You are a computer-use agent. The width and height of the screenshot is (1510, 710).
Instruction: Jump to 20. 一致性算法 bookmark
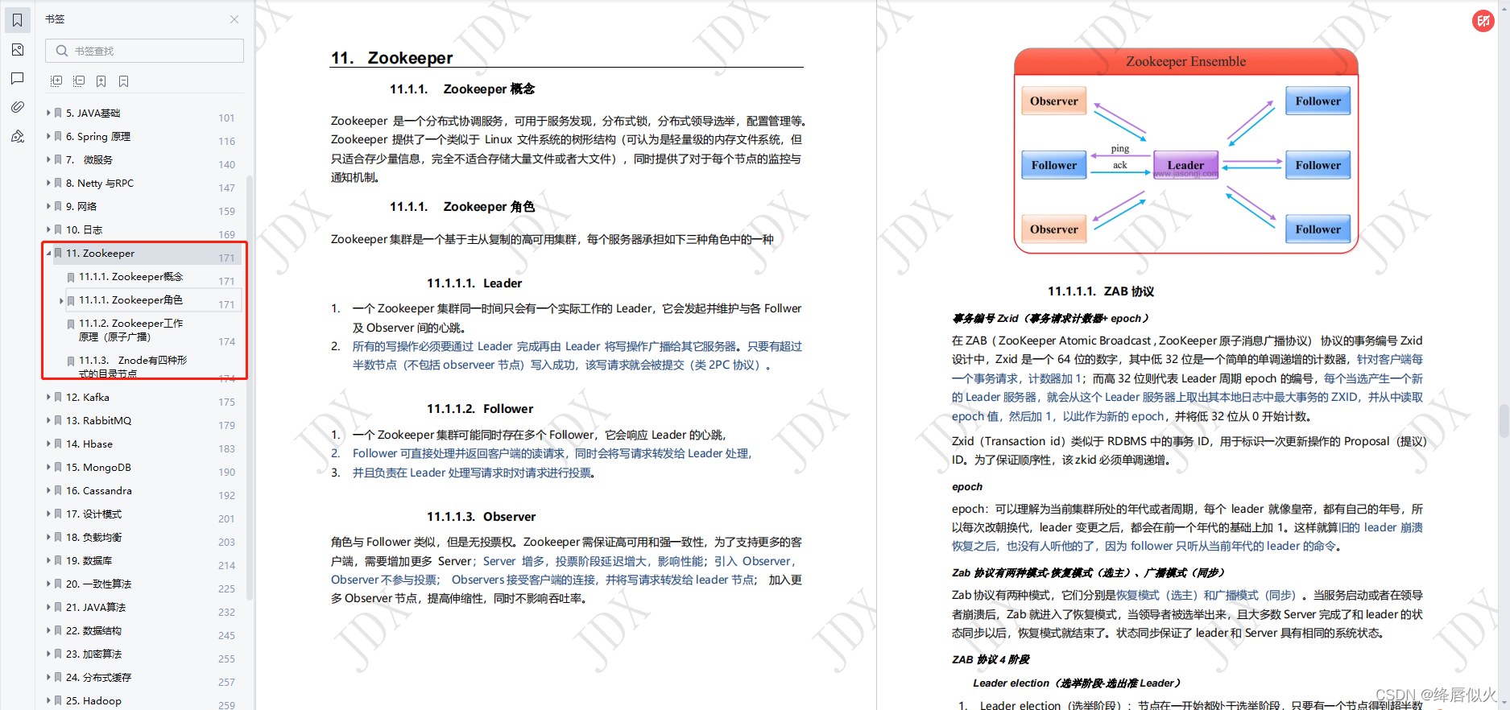pyautogui.click(x=98, y=584)
